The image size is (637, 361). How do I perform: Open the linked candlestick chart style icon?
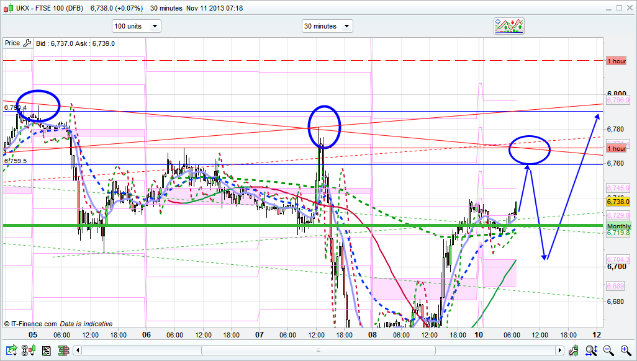[28, 350]
